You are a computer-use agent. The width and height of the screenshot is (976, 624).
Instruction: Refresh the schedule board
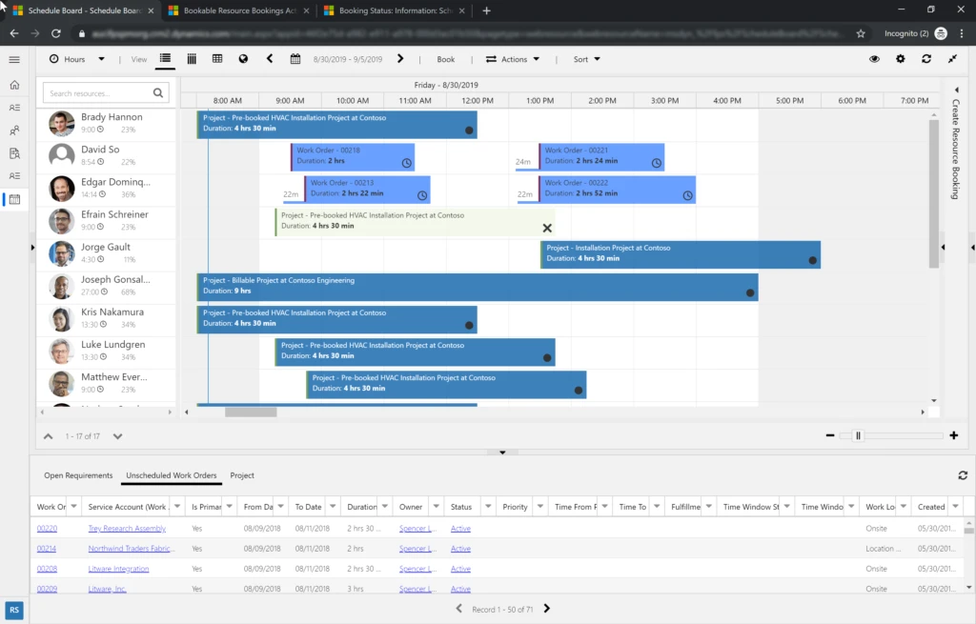pos(926,59)
